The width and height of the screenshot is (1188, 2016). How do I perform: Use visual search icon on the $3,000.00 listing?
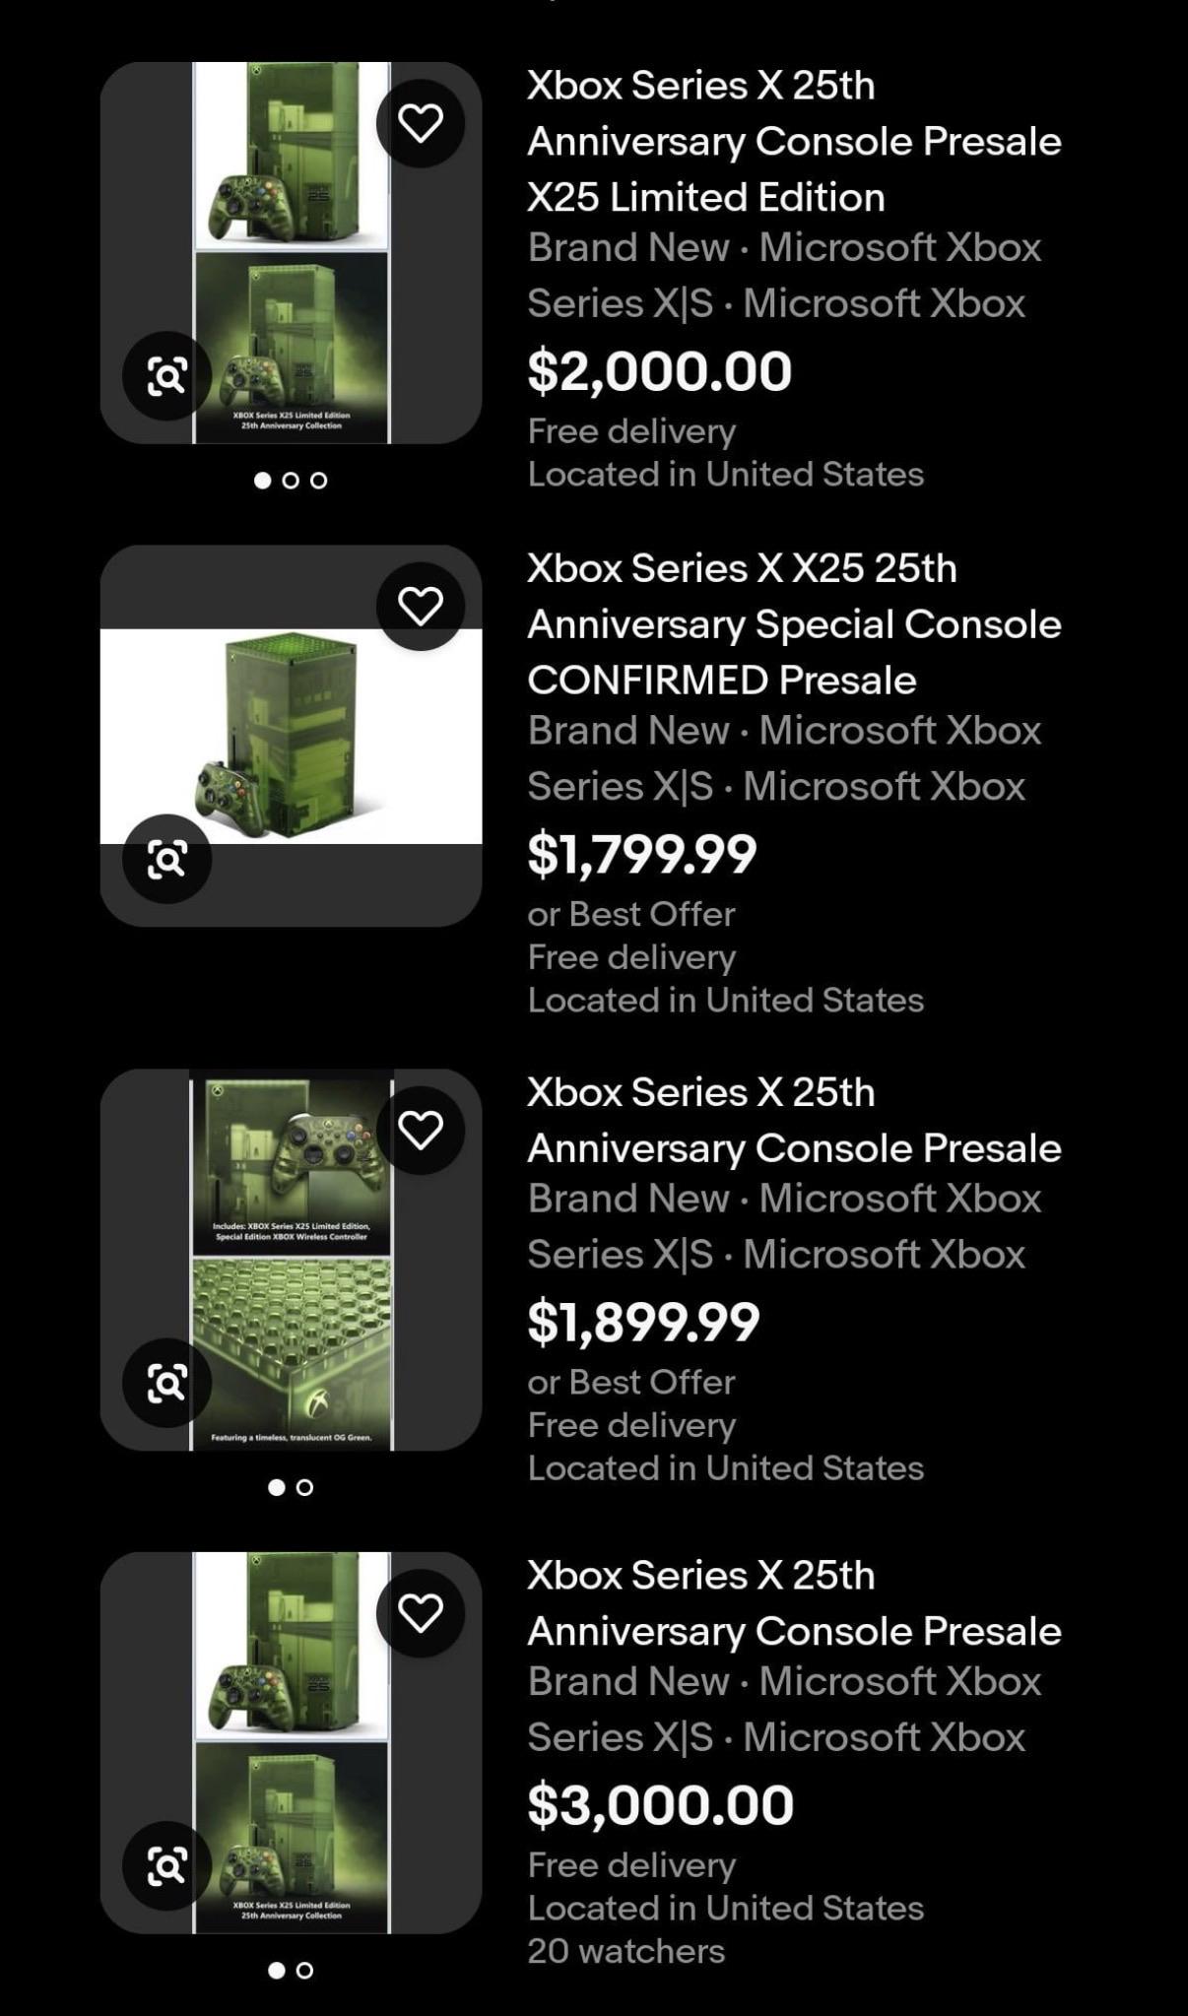166,1866
